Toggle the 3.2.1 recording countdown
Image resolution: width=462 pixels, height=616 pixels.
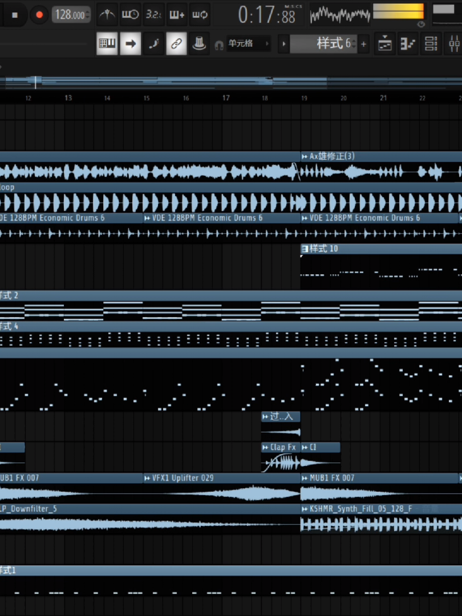pyautogui.click(x=153, y=15)
